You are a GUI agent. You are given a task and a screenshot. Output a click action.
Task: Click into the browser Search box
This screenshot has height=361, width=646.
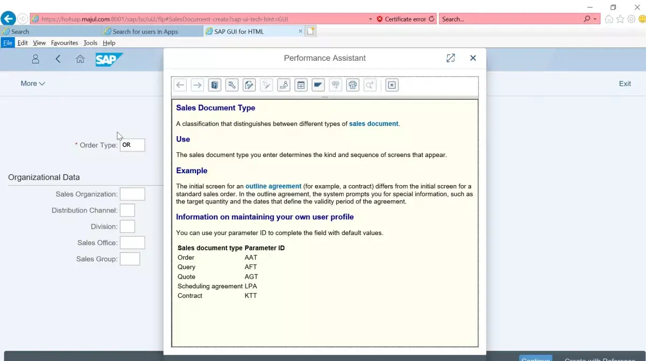click(511, 19)
